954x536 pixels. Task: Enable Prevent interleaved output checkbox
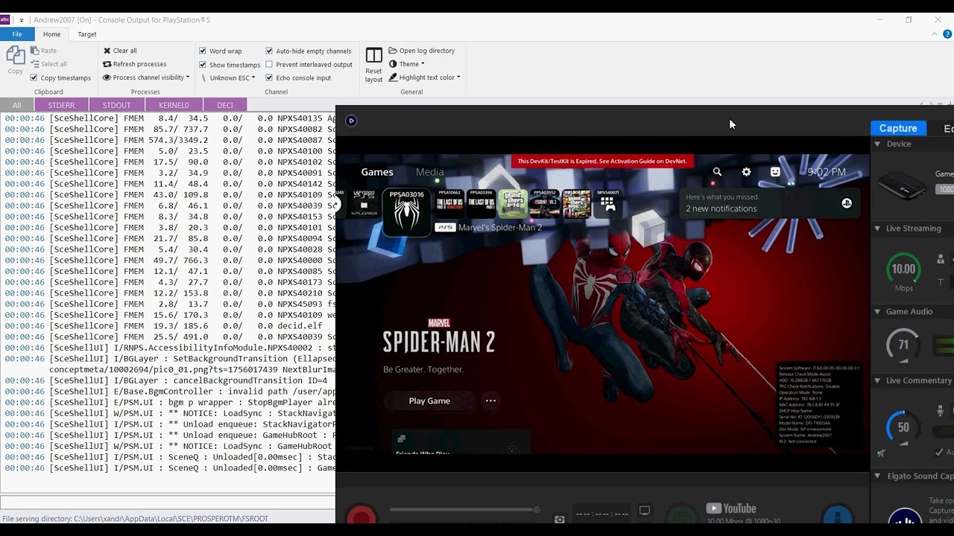(x=269, y=64)
